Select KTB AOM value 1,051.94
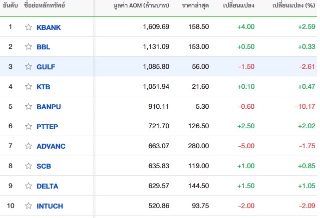This screenshot has height=218, width=320. (156, 86)
